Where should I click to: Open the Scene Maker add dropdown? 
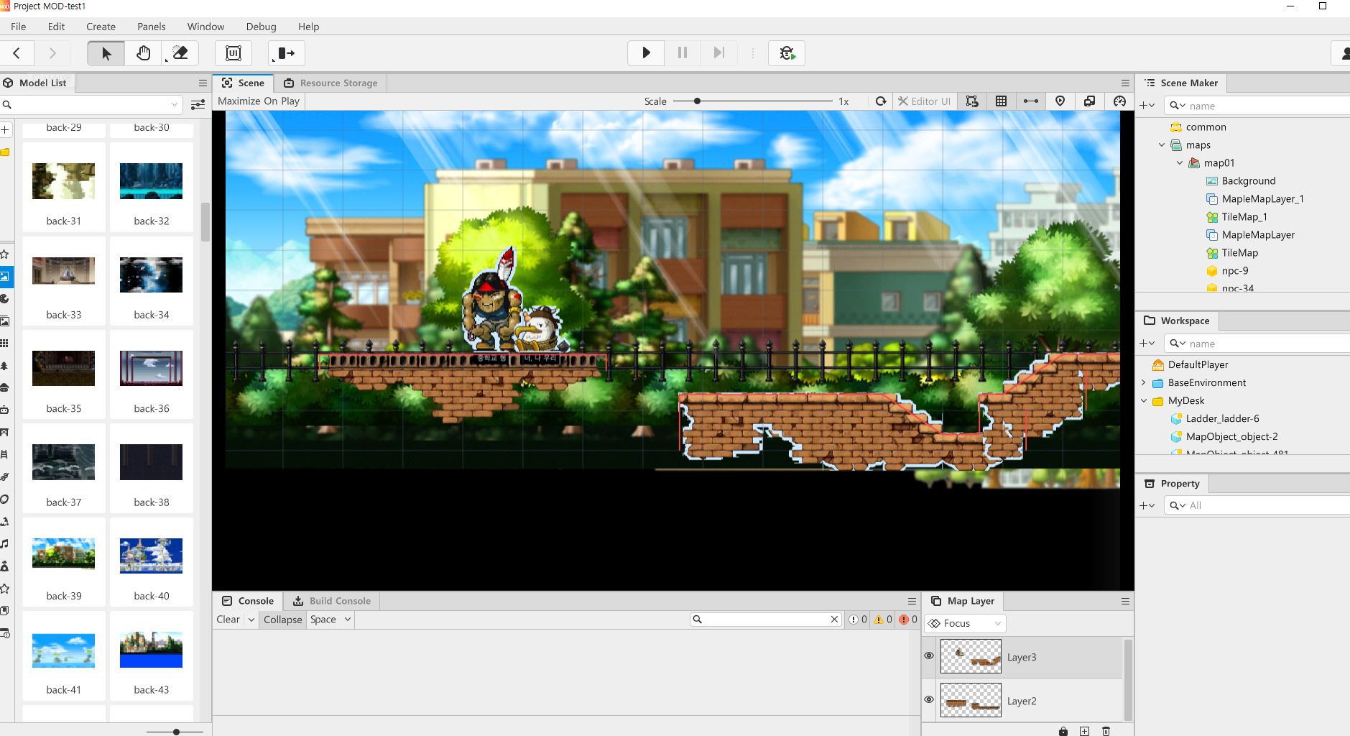click(x=1147, y=106)
